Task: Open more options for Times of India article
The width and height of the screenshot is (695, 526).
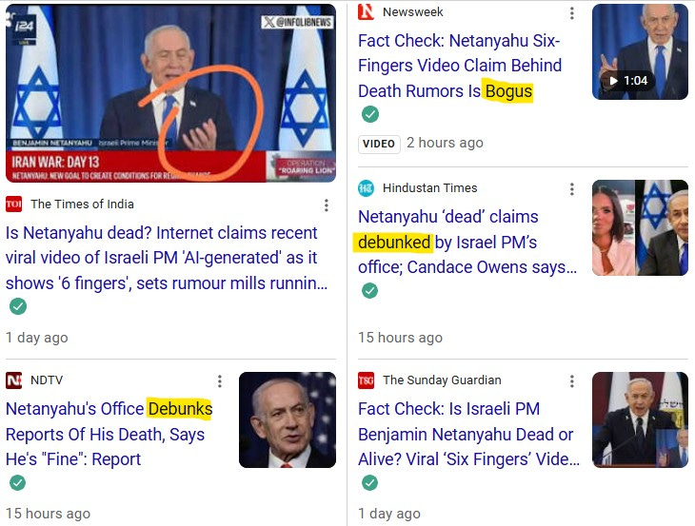Action: (327, 205)
